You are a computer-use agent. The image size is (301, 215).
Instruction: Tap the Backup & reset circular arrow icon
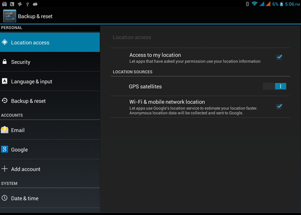pos(4,100)
